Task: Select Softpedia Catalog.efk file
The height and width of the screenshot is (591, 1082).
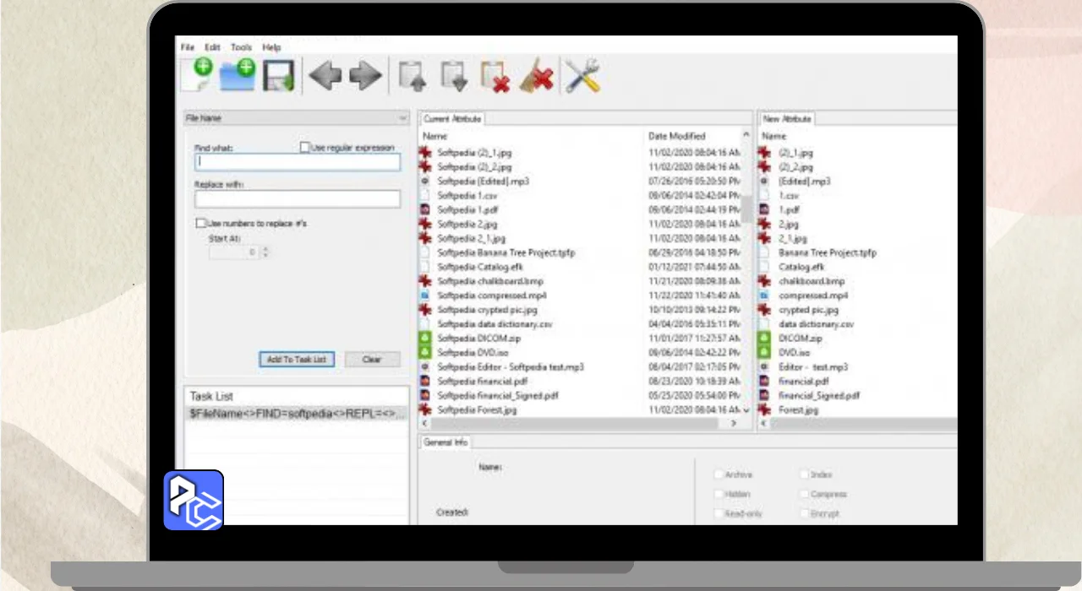Action: tap(479, 268)
